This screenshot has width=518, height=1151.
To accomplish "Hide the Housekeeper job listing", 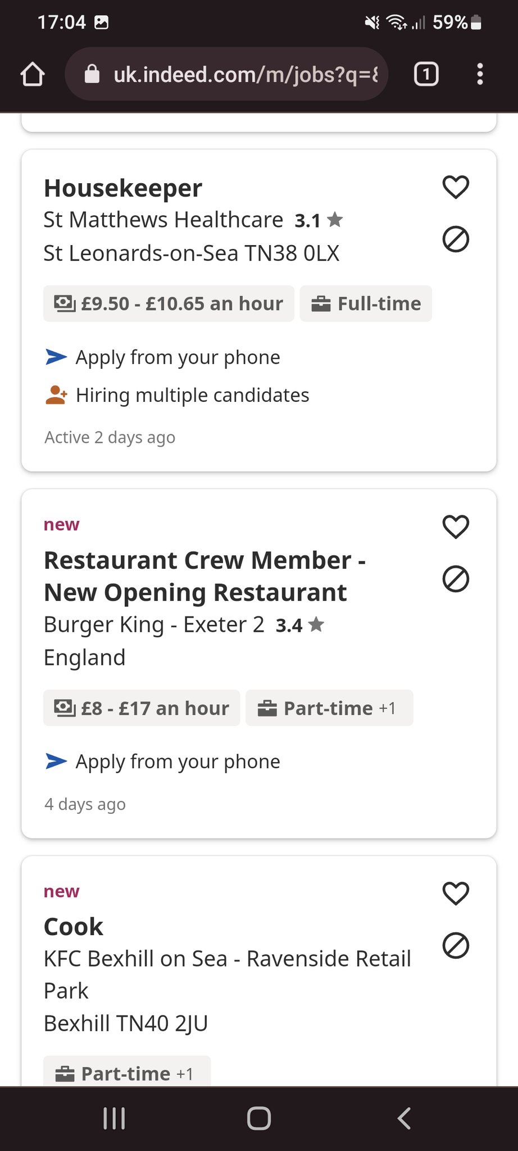I will (456, 239).
